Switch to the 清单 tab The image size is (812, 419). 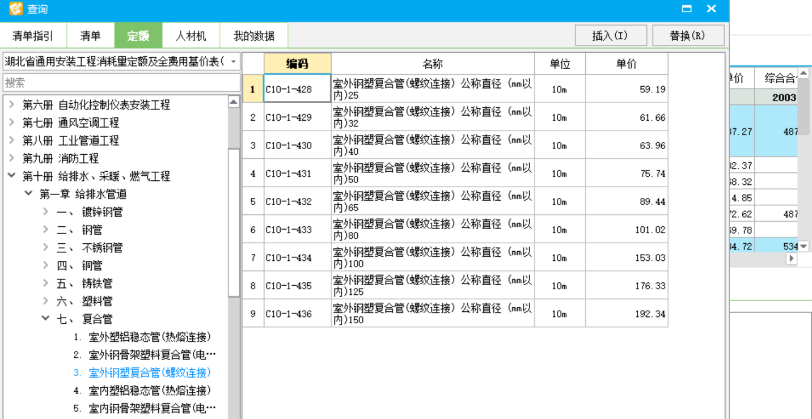[91, 36]
